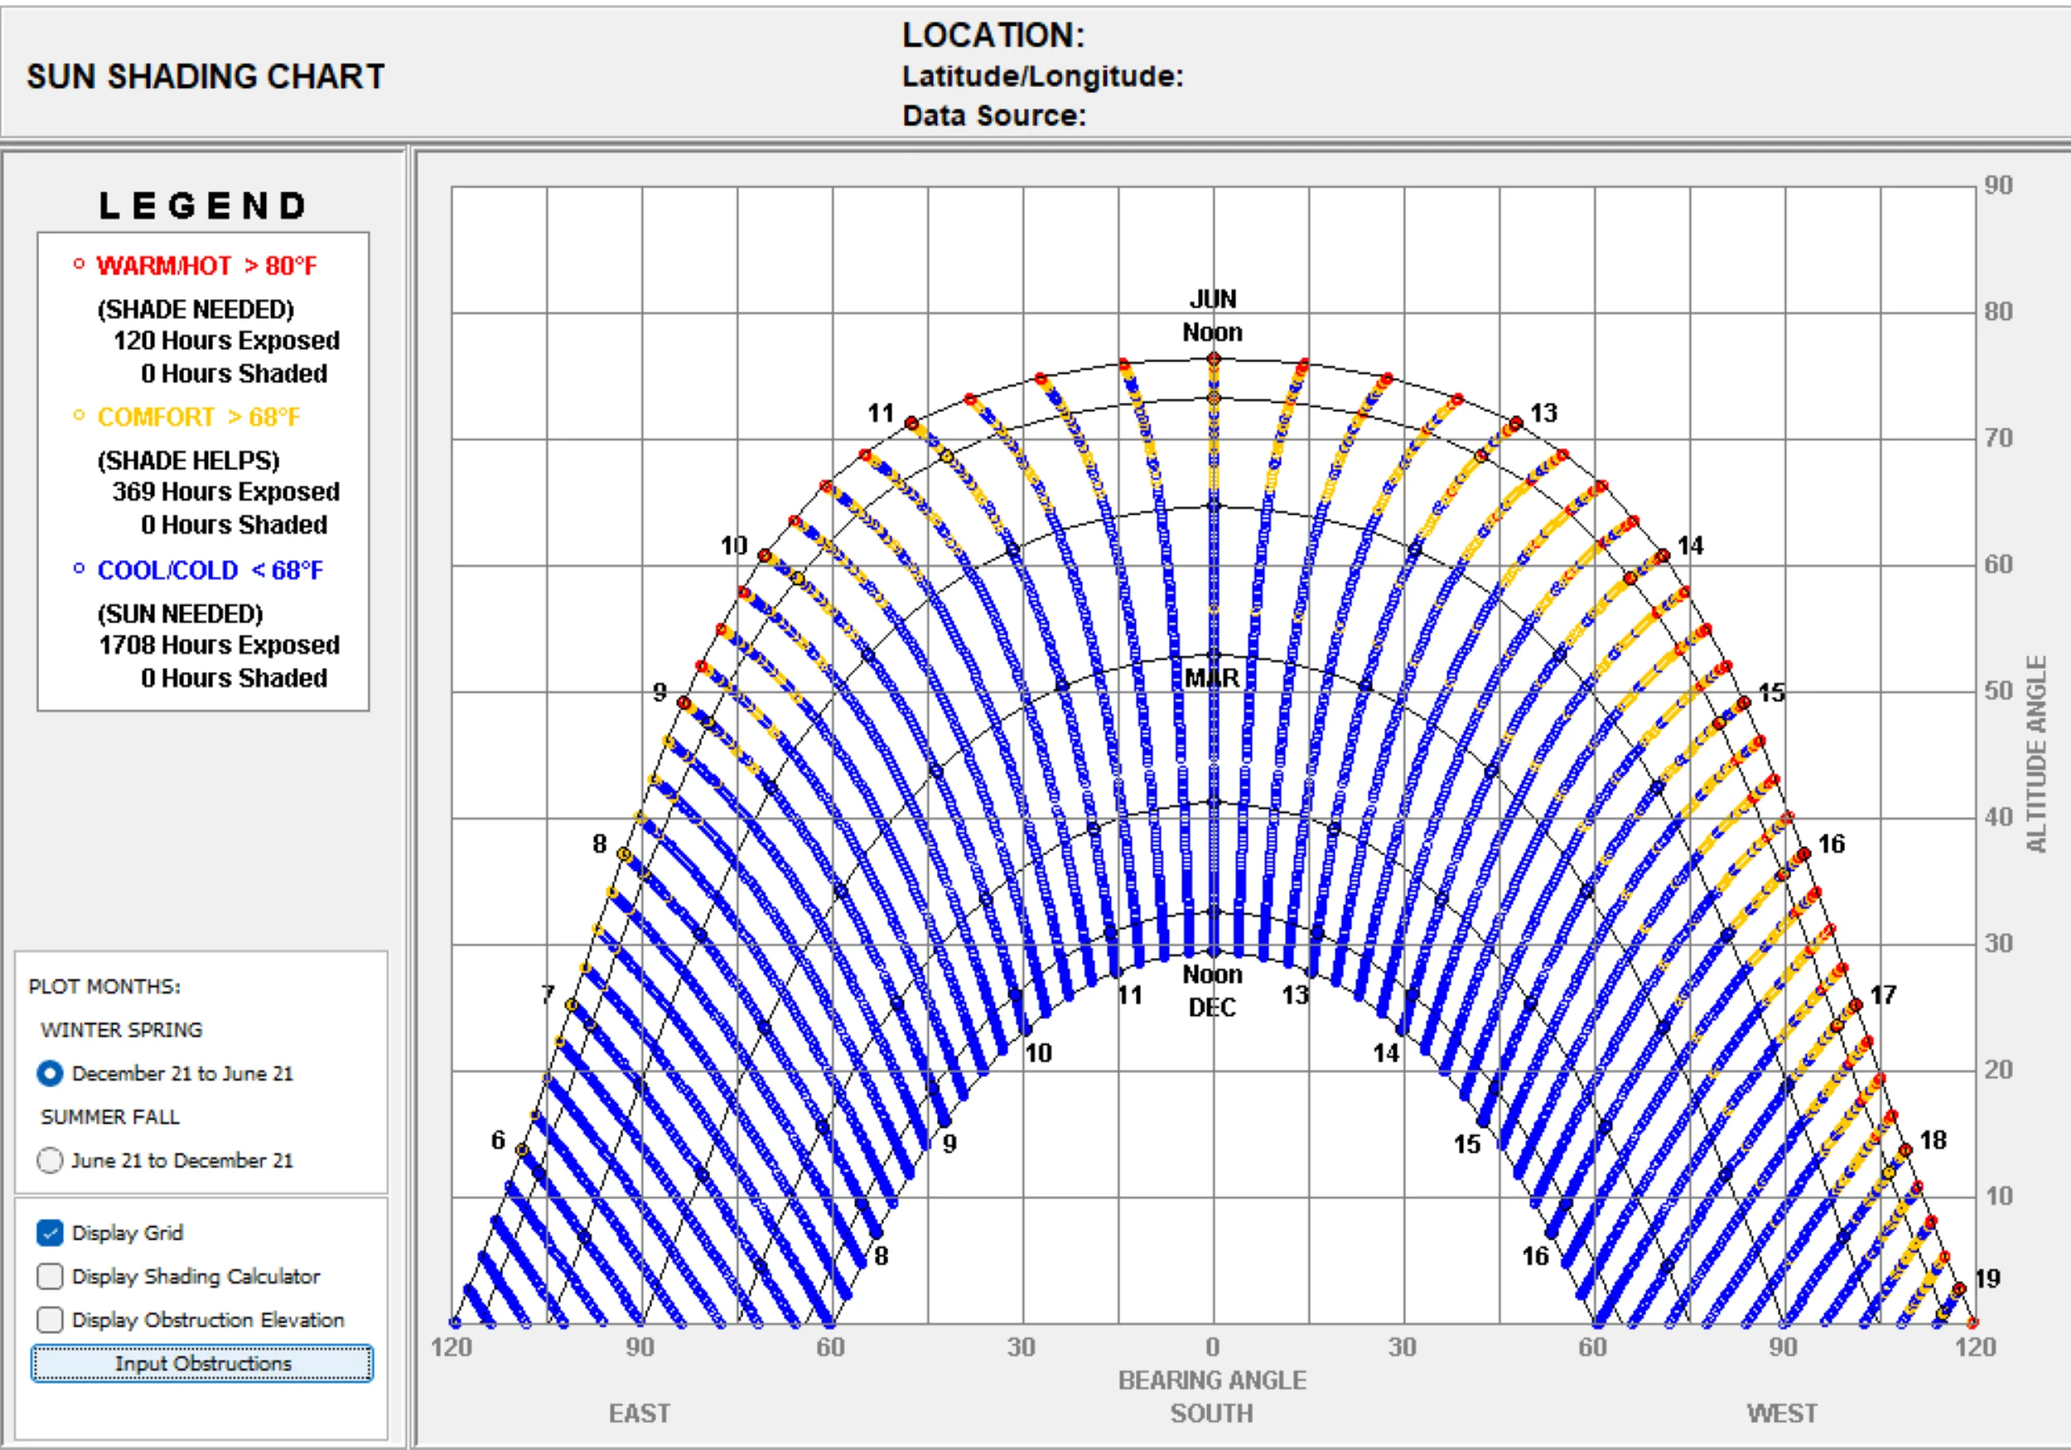Click the '120 Hours Exposed' text
The image size is (2071, 1450).
click(x=226, y=341)
